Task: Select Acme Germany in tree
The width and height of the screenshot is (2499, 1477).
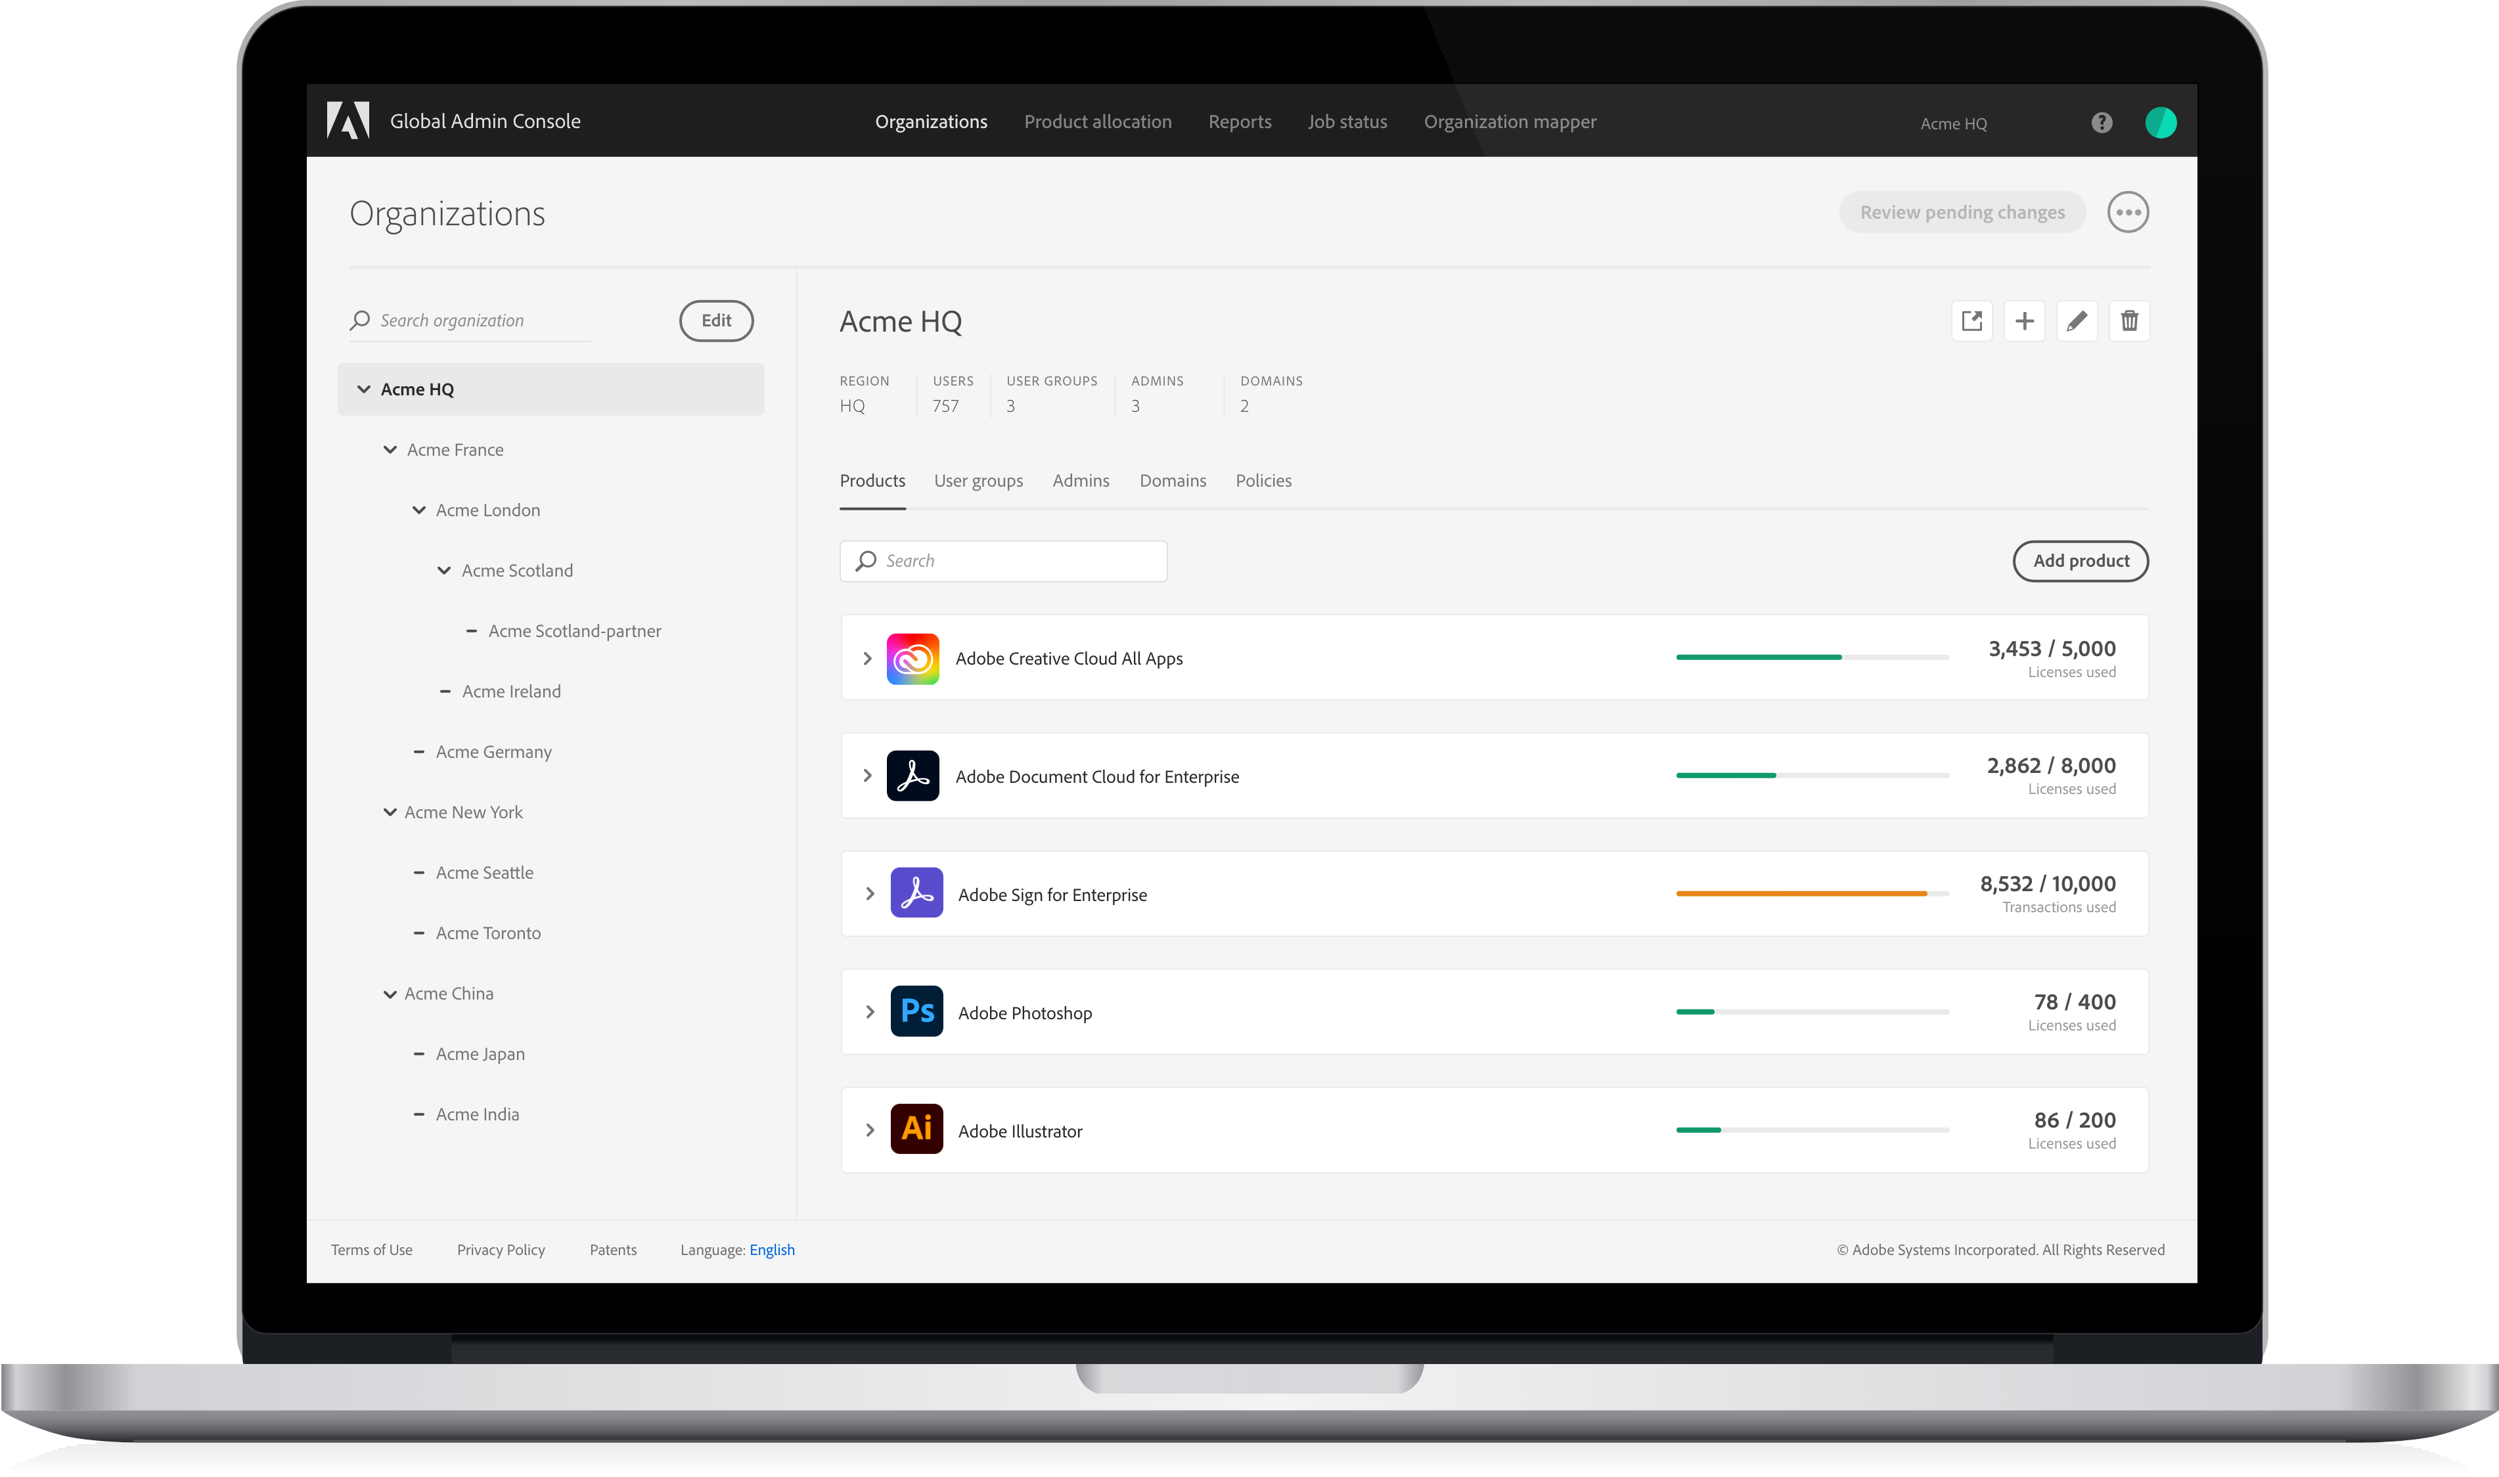Action: 493,753
